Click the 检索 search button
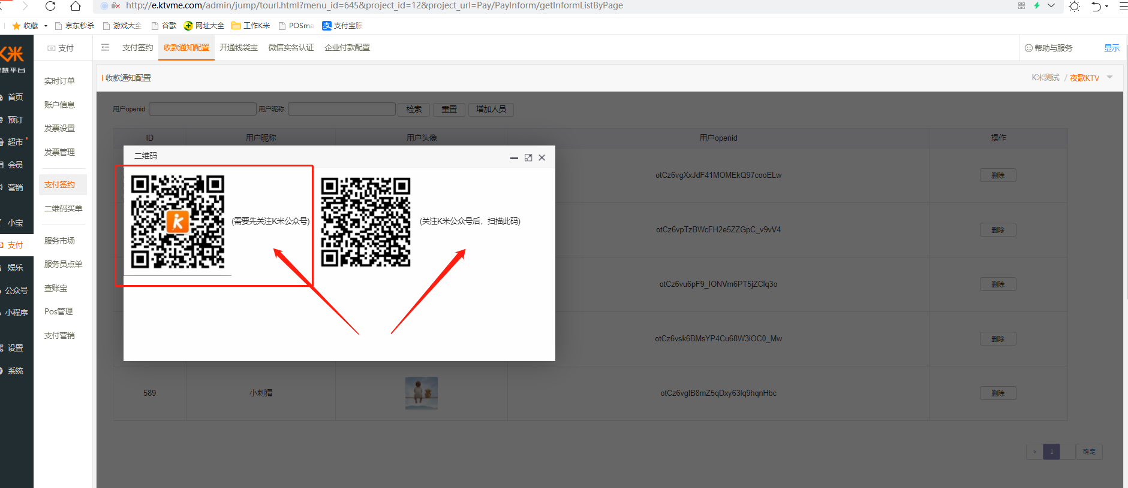 414,109
